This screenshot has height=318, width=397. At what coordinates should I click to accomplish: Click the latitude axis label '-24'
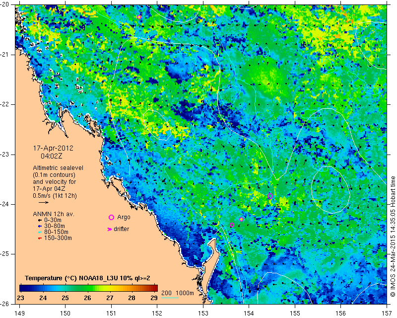point(5,204)
